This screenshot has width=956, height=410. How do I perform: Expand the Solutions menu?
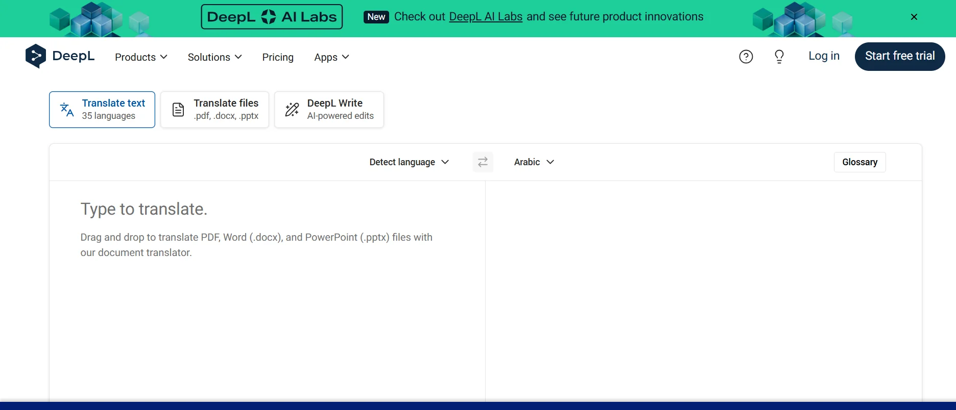click(214, 57)
